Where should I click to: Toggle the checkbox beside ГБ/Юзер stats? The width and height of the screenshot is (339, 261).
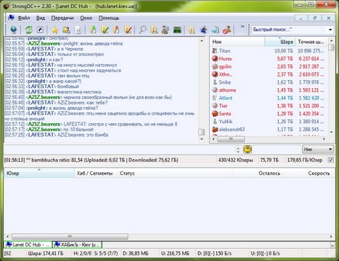tap(331, 160)
